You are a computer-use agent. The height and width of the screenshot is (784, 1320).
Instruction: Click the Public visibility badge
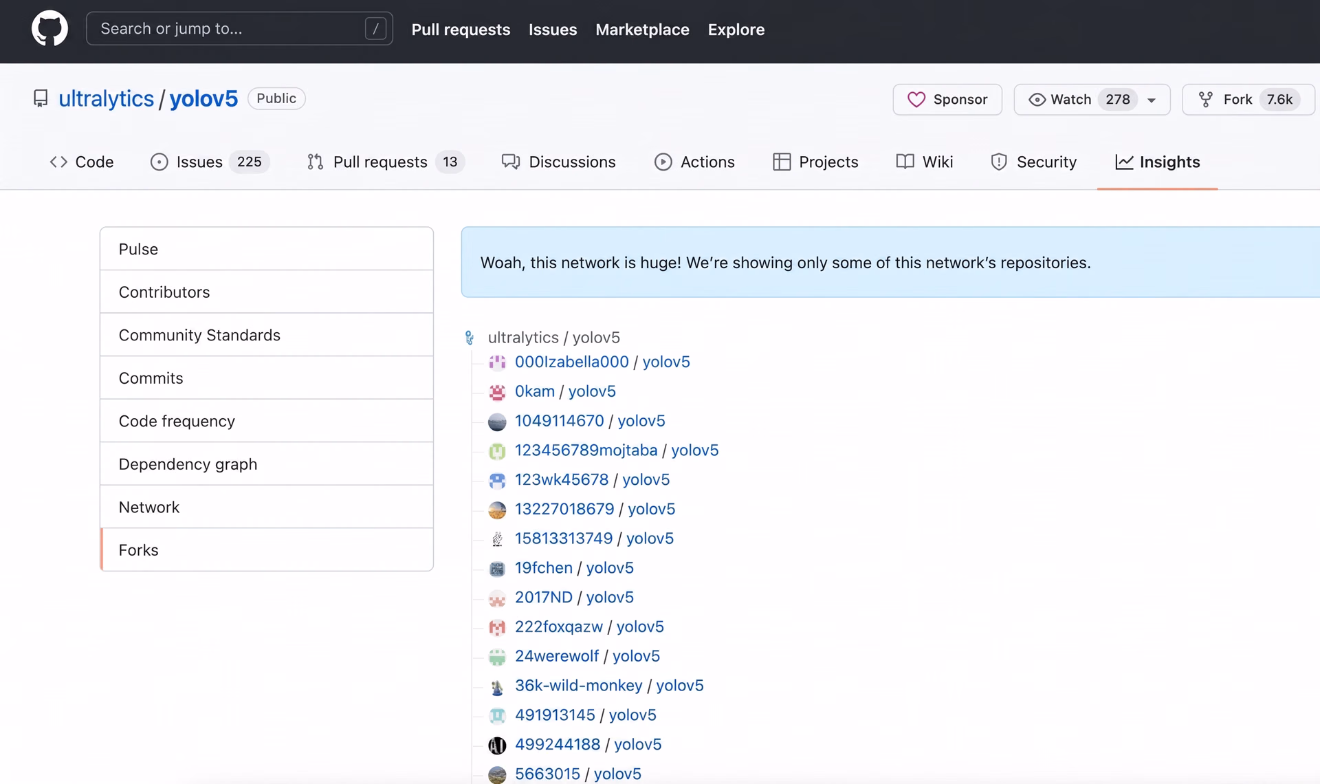point(276,98)
